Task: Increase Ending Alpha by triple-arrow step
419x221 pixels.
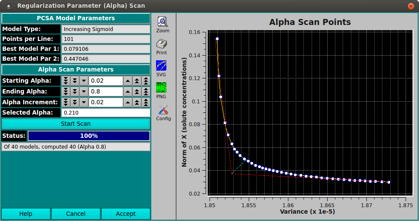Action: click(x=146, y=91)
